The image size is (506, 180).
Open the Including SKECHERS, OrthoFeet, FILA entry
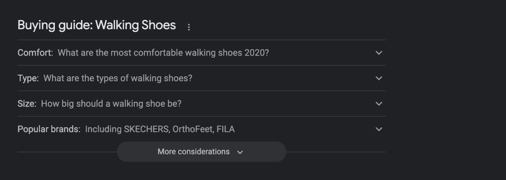pos(160,129)
